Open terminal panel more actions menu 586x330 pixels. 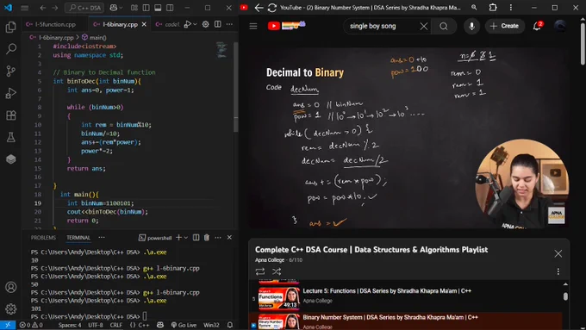[x=218, y=237]
